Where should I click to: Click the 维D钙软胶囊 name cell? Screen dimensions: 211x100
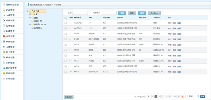(x=94, y=39)
